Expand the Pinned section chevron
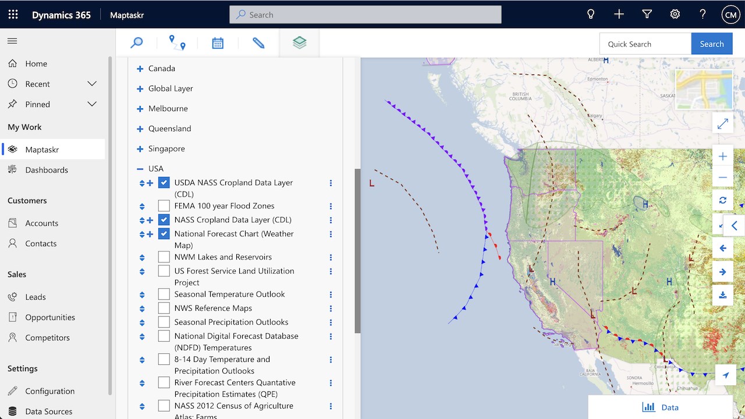The image size is (745, 419). 92,104
